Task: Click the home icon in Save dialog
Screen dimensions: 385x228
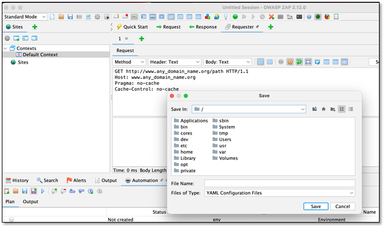Action: pos(323,109)
